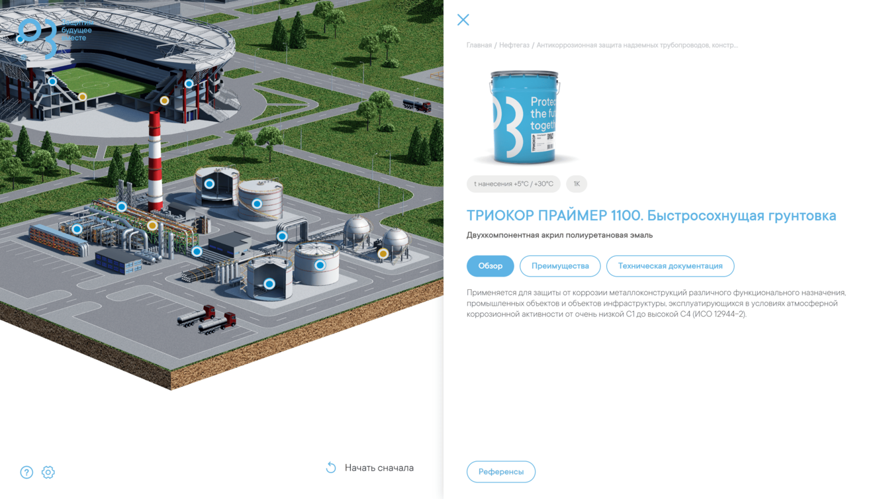887x499 pixels.
Task: Switch to the Обзор tab
Action: pos(490,266)
